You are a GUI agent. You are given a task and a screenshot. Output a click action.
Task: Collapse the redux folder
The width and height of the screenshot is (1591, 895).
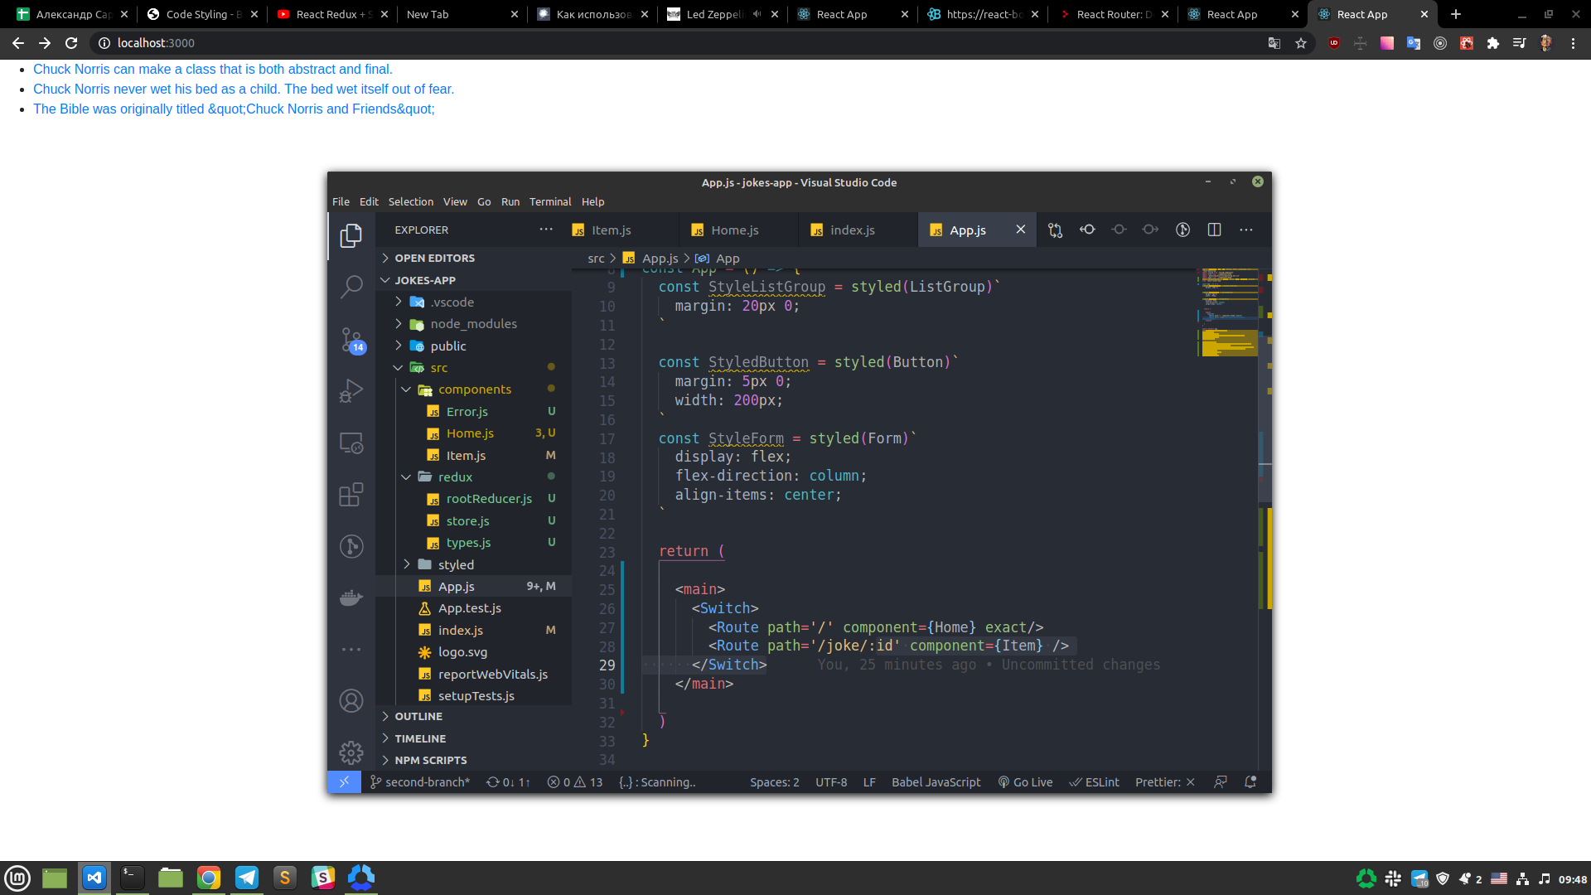click(455, 477)
